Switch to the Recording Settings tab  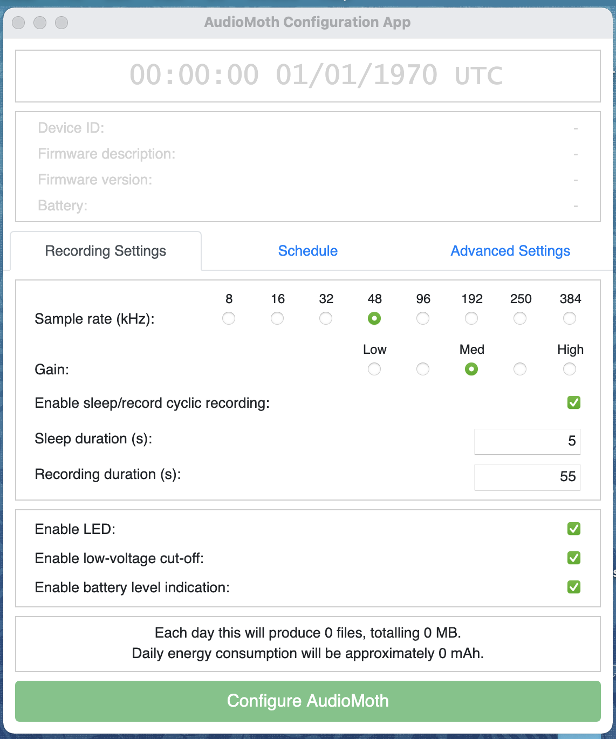coord(106,251)
